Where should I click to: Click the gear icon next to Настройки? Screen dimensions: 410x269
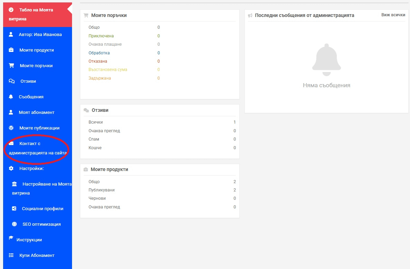click(11, 168)
